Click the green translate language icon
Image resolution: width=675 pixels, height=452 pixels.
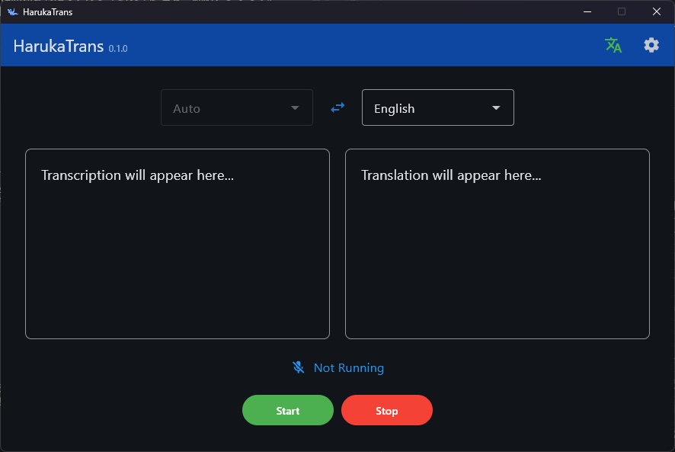(613, 45)
